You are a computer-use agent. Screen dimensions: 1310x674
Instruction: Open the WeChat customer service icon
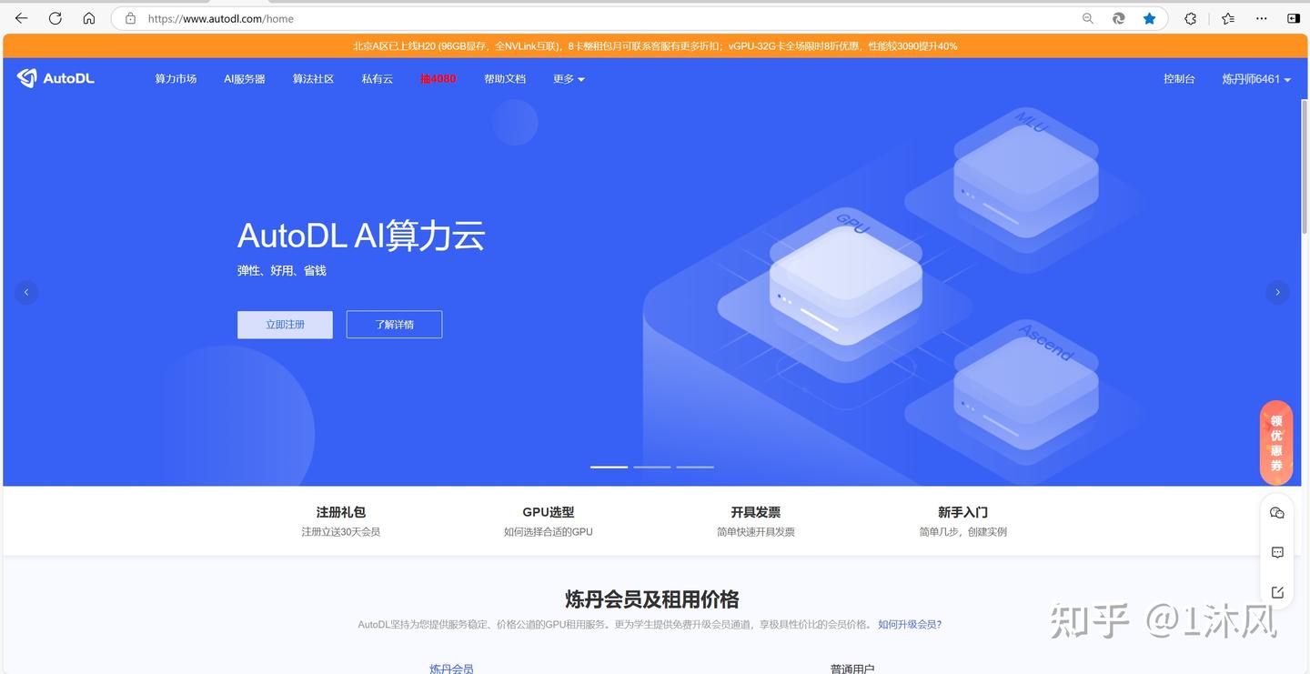point(1276,512)
